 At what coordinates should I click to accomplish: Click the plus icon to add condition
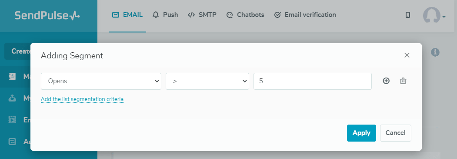tap(386, 81)
